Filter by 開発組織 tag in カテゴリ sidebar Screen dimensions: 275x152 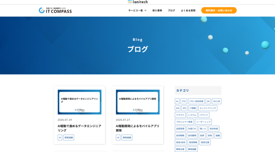[192, 149]
